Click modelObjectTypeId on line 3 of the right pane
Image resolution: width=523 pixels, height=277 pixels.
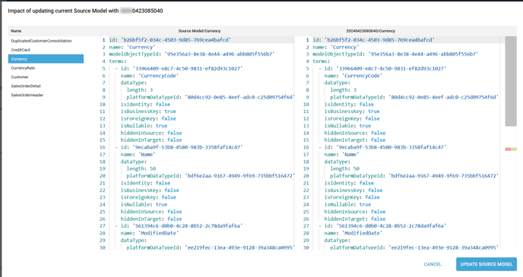(395, 54)
